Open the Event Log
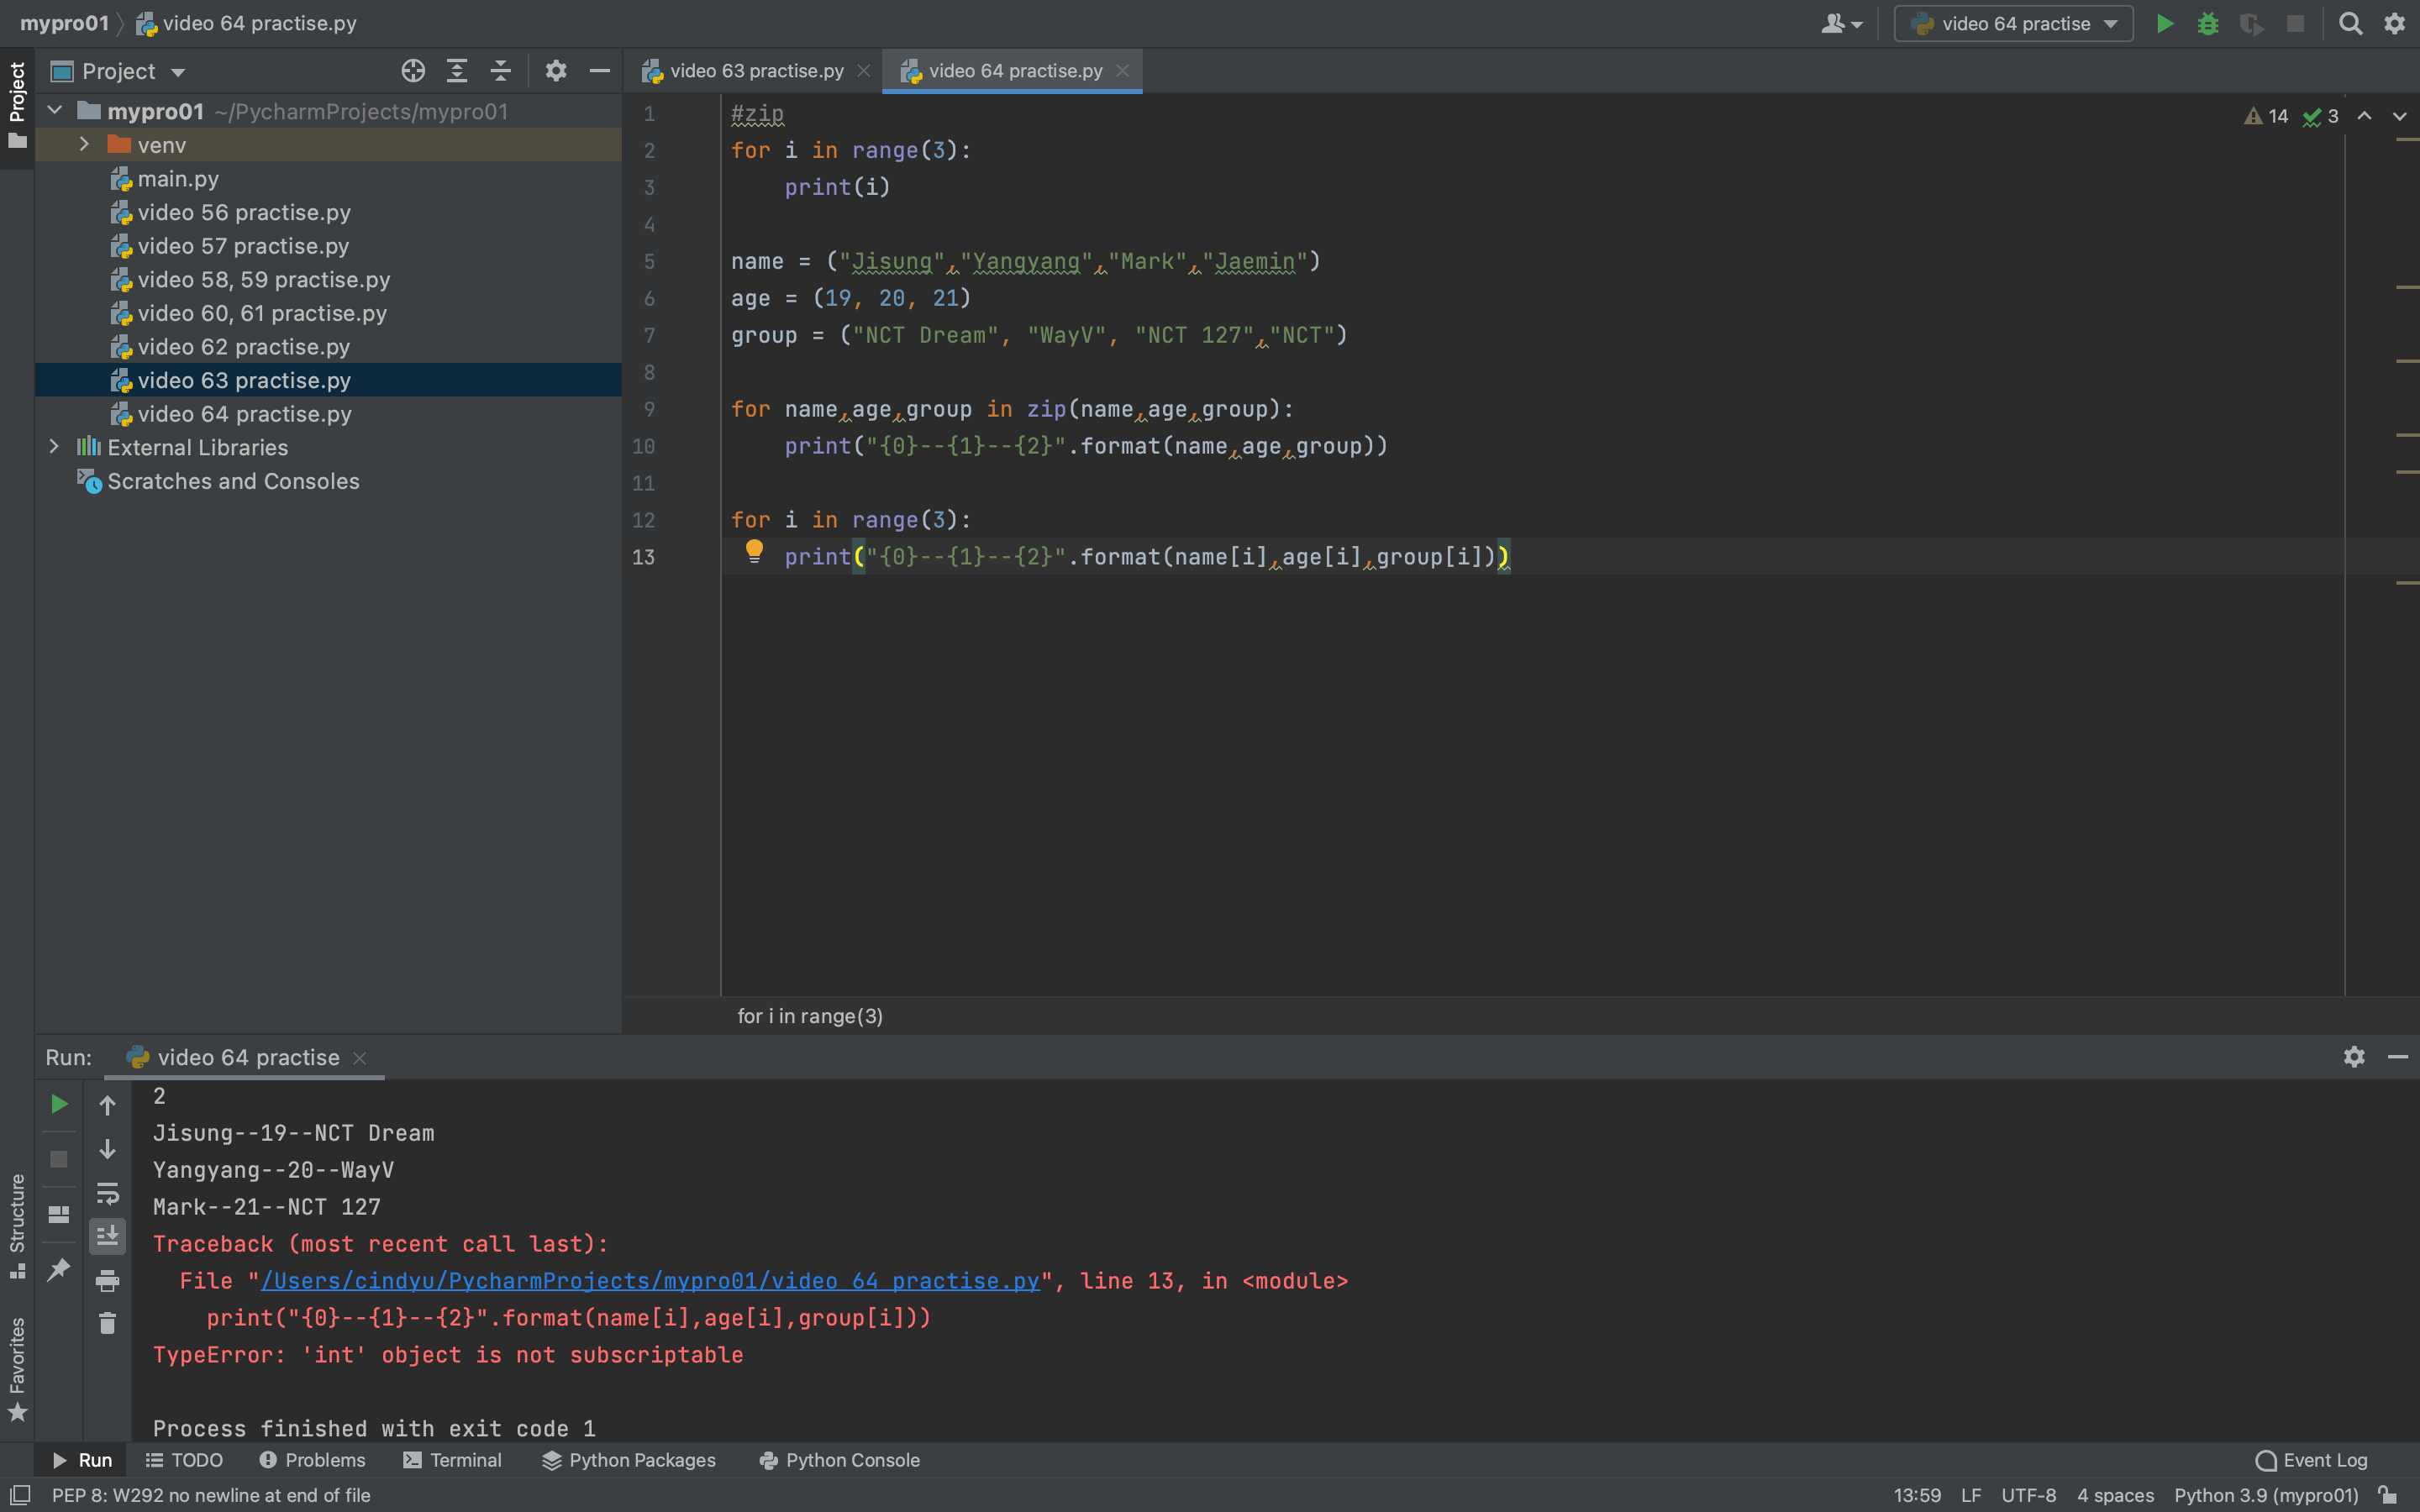The width and height of the screenshot is (2420, 1512). pyautogui.click(x=2312, y=1460)
